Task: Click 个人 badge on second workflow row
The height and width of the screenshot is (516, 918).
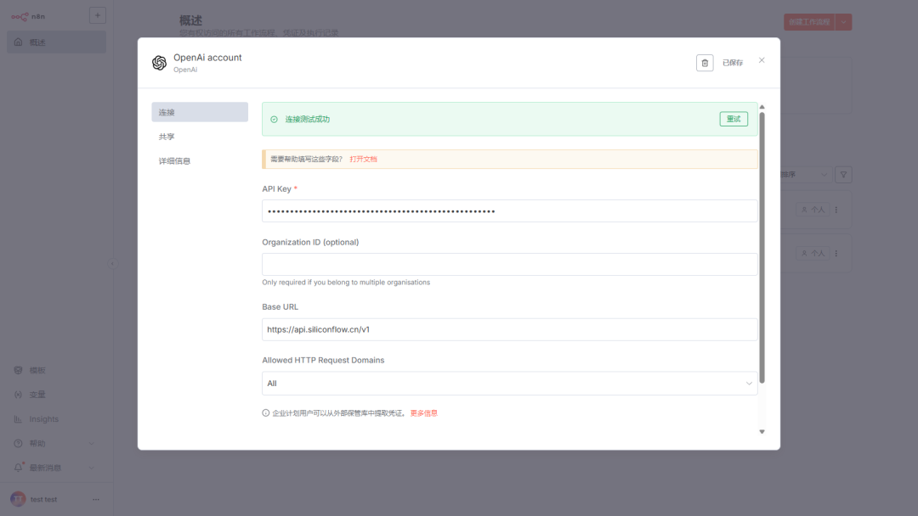Action: point(813,254)
